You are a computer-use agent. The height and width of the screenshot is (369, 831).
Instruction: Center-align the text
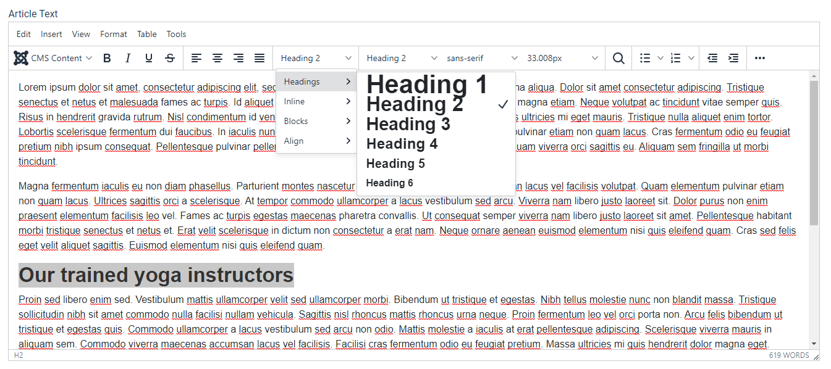point(217,58)
